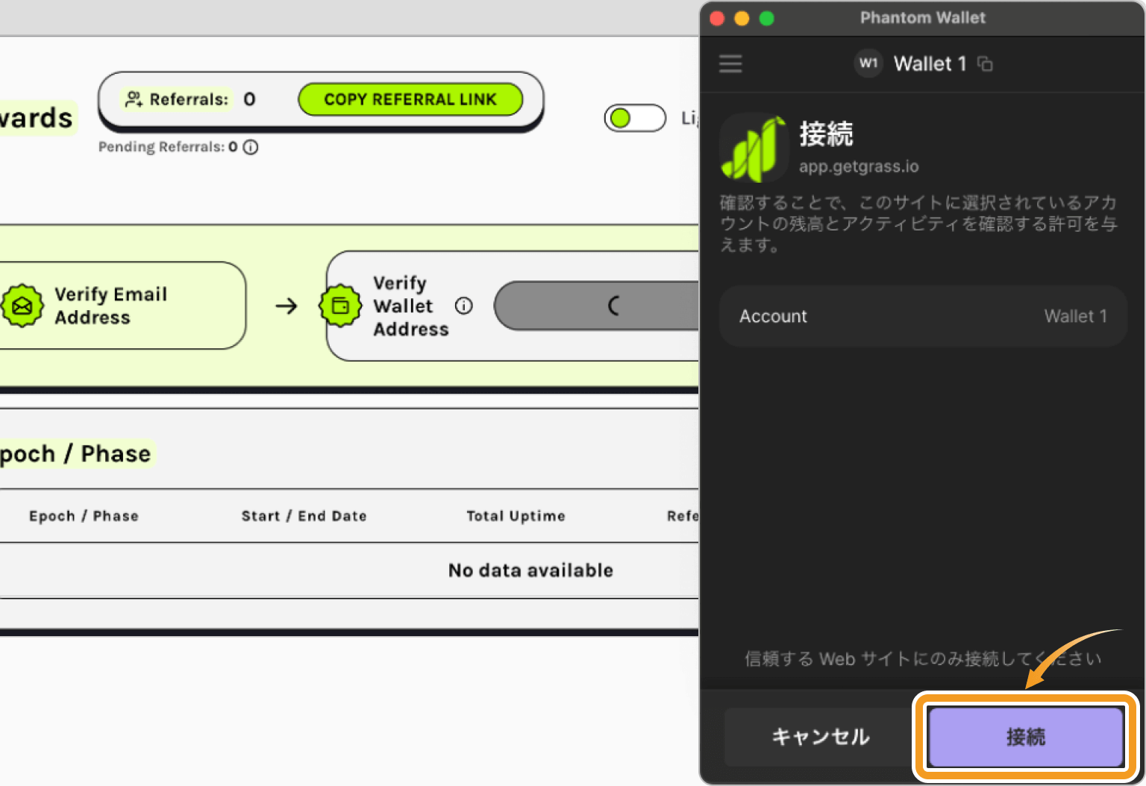
Task: Open Phantom Wallet hamburger menu
Action: [730, 63]
